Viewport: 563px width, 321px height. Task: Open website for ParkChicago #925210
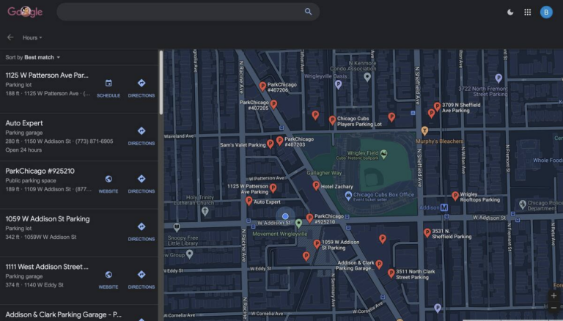point(108,184)
